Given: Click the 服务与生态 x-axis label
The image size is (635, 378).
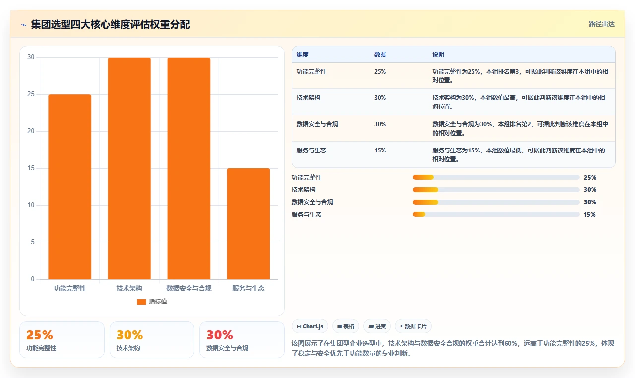Looking at the screenshot, I should tap(249, 288).
